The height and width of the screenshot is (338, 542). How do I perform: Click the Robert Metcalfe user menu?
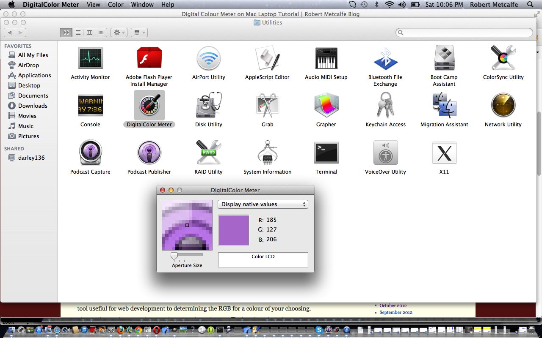click(494, 5)
